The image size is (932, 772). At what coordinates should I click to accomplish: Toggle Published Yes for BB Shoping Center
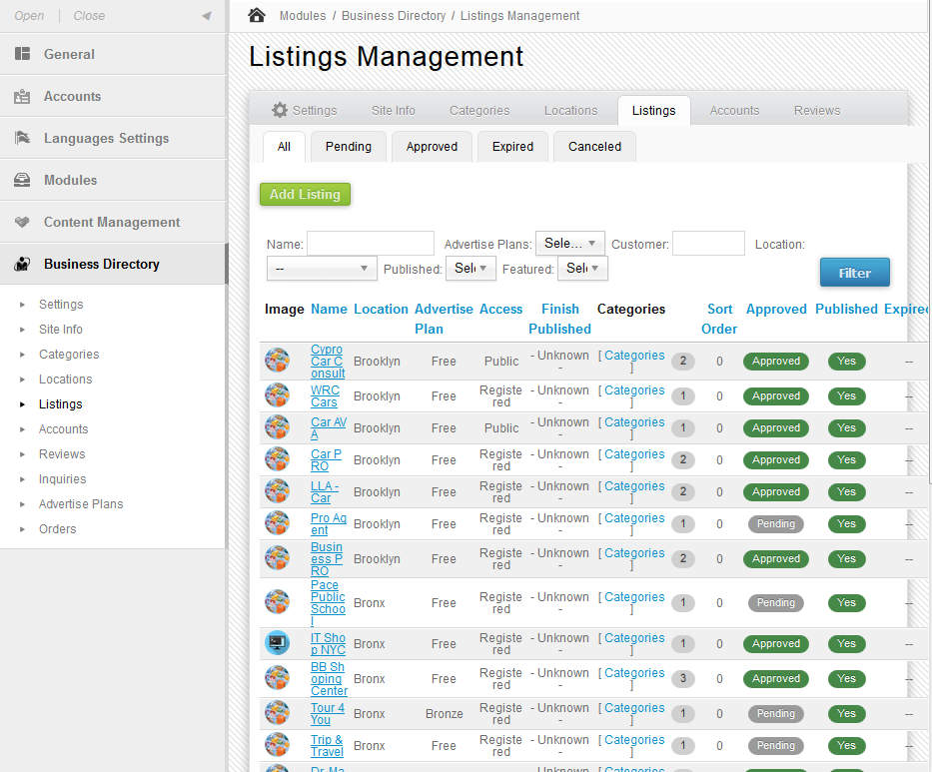[846, 679]
